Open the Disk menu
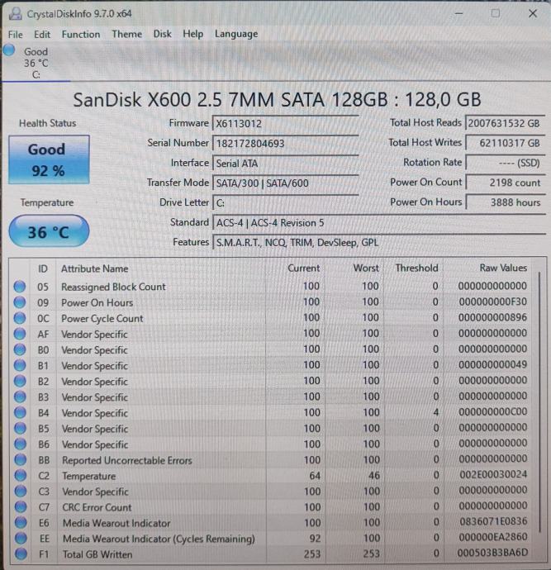The width and height of the screenshot is (551, 570). click(x=162, y=34)
